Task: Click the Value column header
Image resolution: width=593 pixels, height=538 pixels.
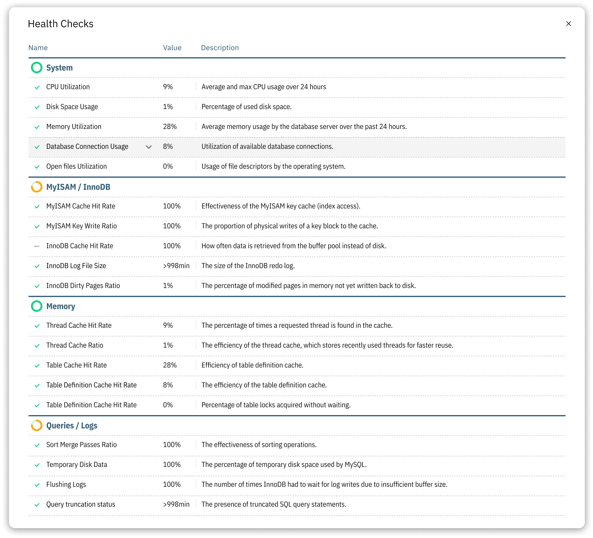Action: [x=172, y=48]
